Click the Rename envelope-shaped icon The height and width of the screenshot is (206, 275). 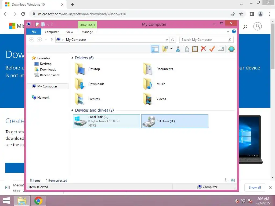(221, 49)
